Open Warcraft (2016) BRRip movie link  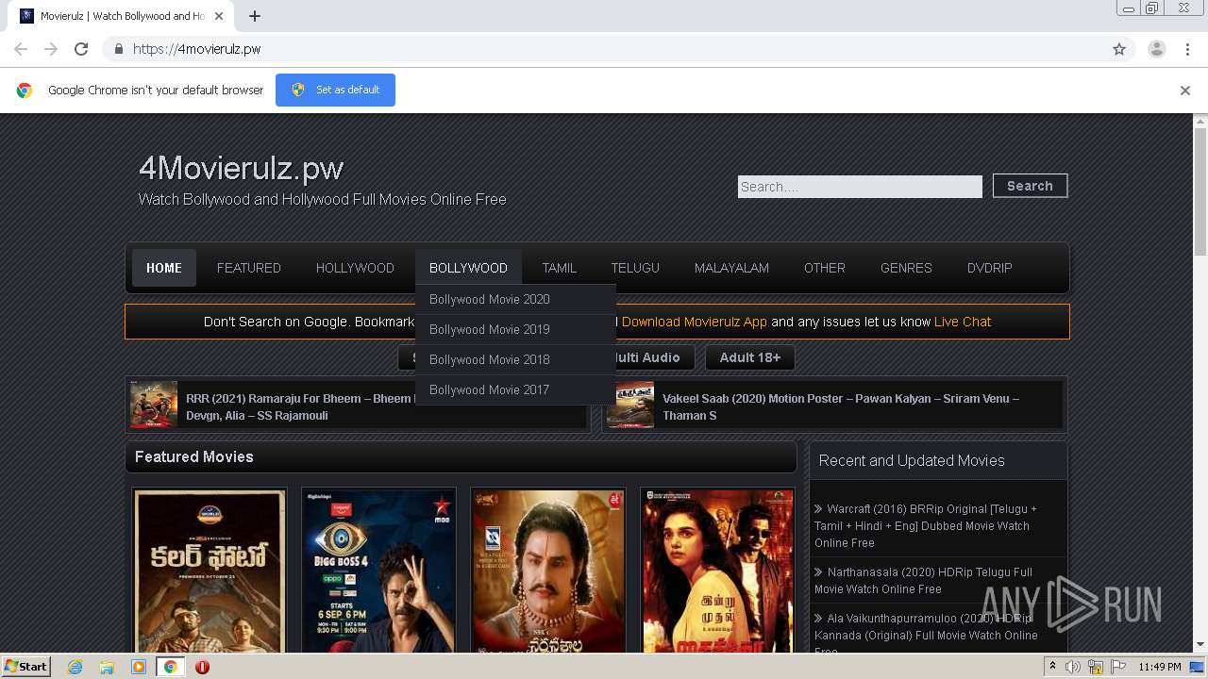tap(926, 525)
